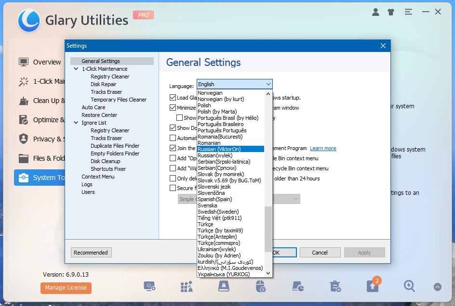
Task: Select Duplicate Files Finder under Ignore List
Action: coord(115,146)
